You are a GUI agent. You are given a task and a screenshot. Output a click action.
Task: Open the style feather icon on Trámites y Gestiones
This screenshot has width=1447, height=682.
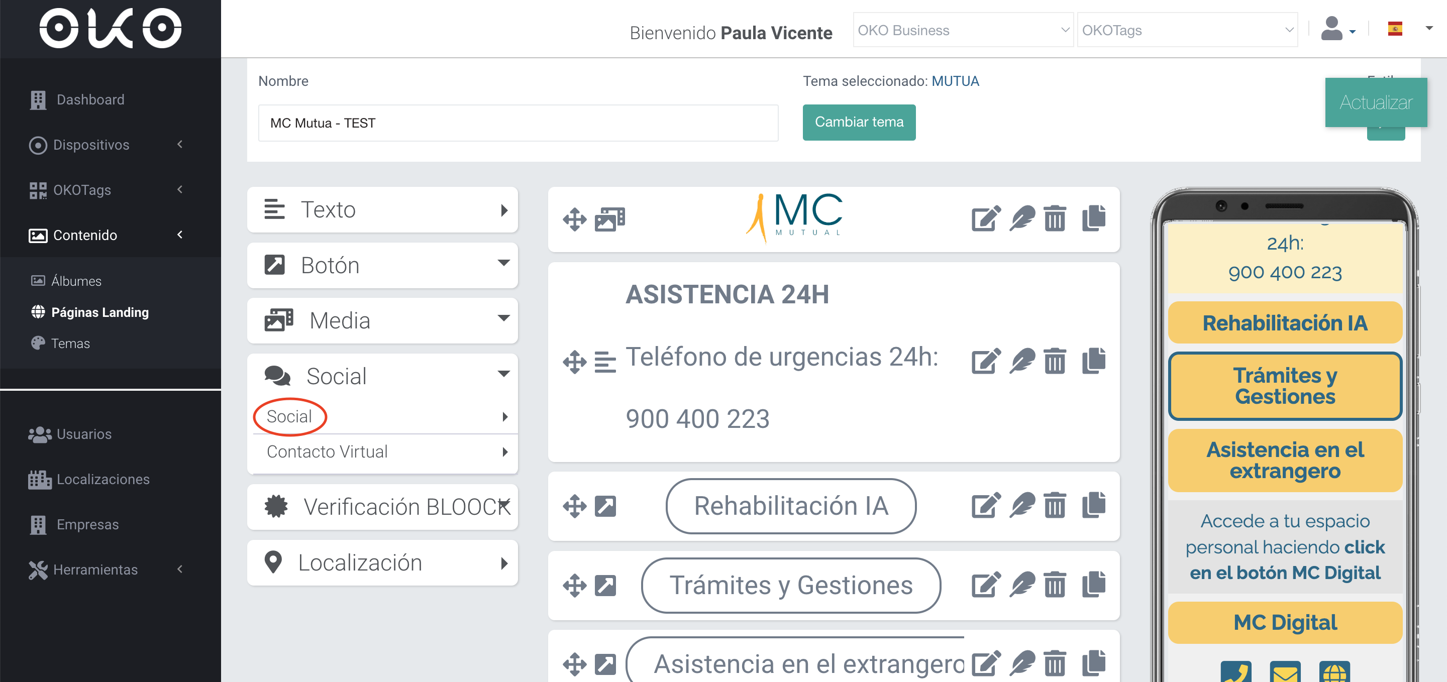1023,586
